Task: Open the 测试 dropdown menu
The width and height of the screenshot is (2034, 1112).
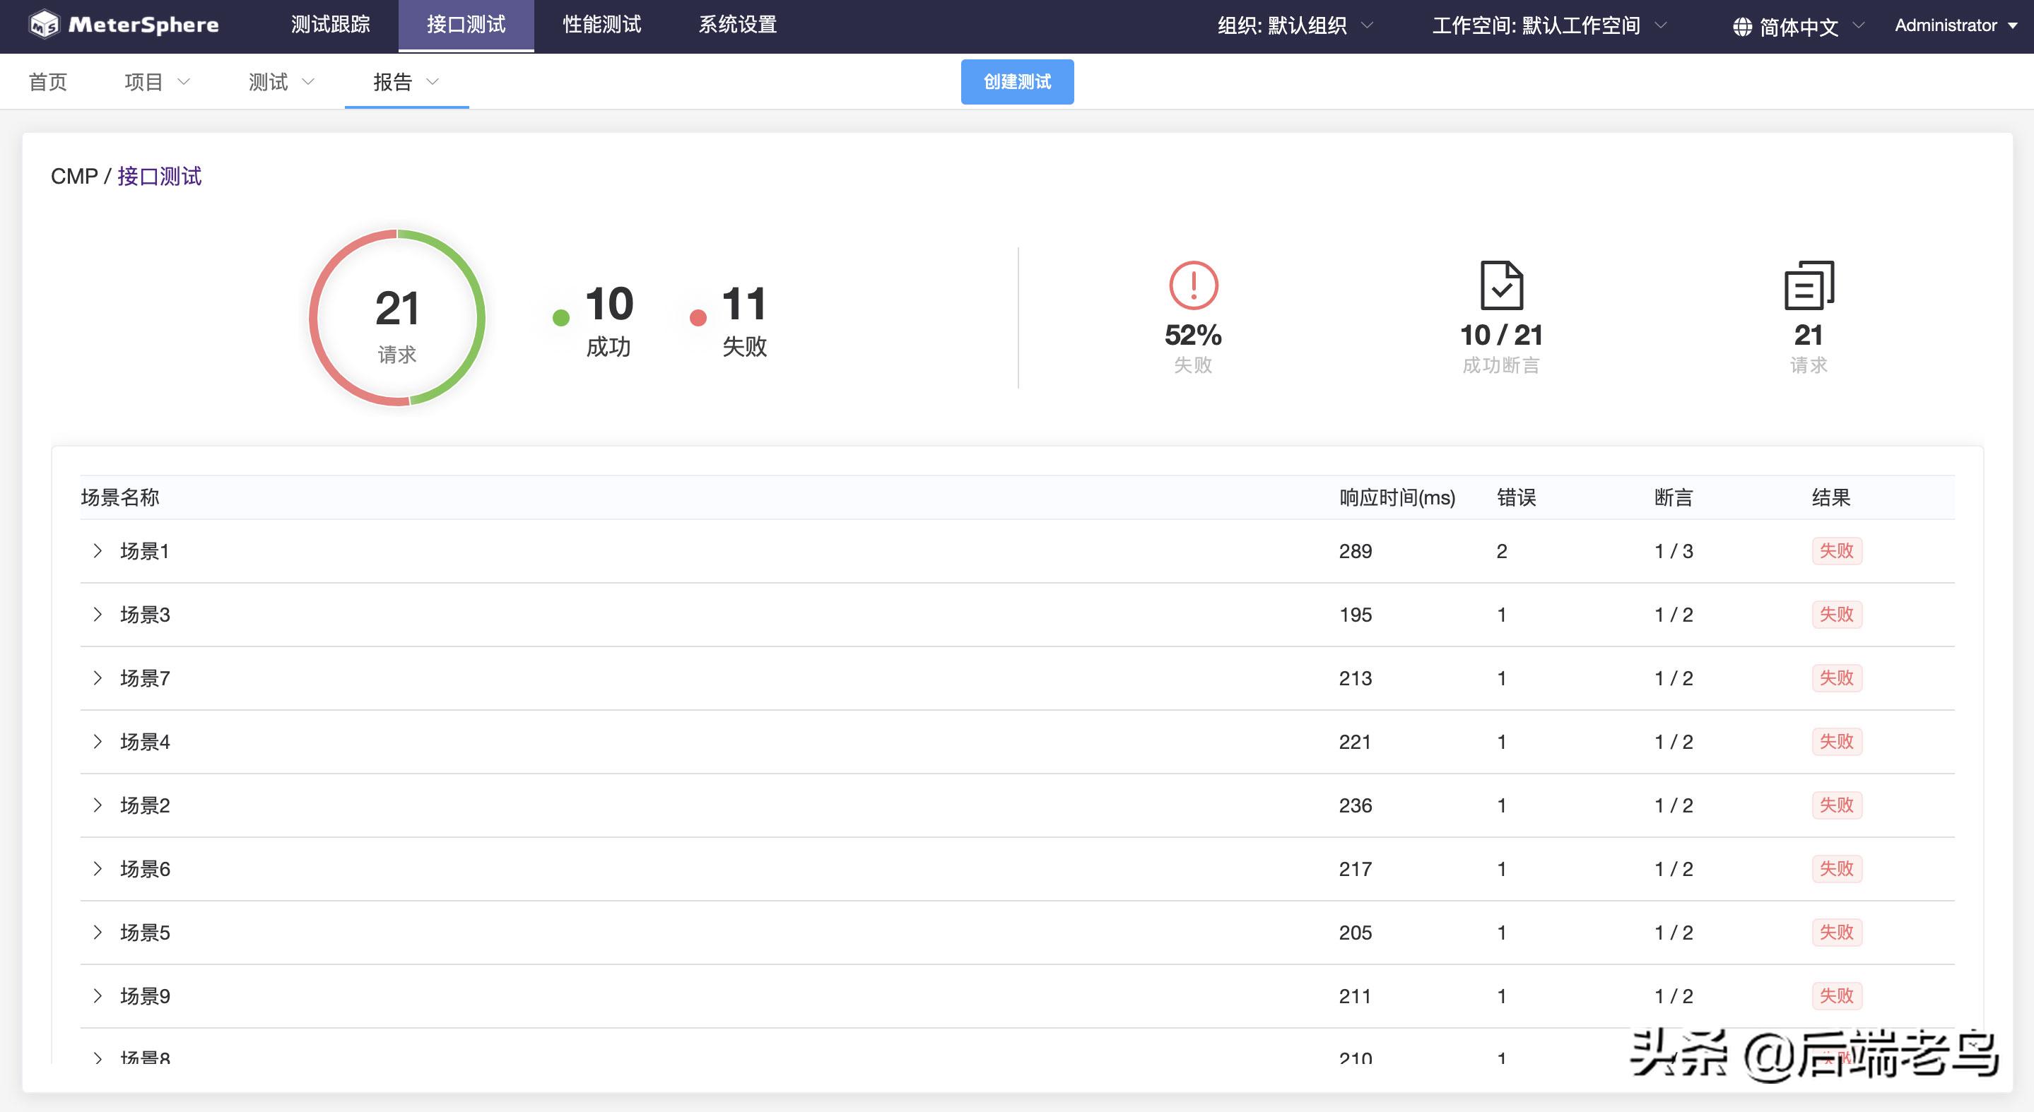Action: click(281, 81)
